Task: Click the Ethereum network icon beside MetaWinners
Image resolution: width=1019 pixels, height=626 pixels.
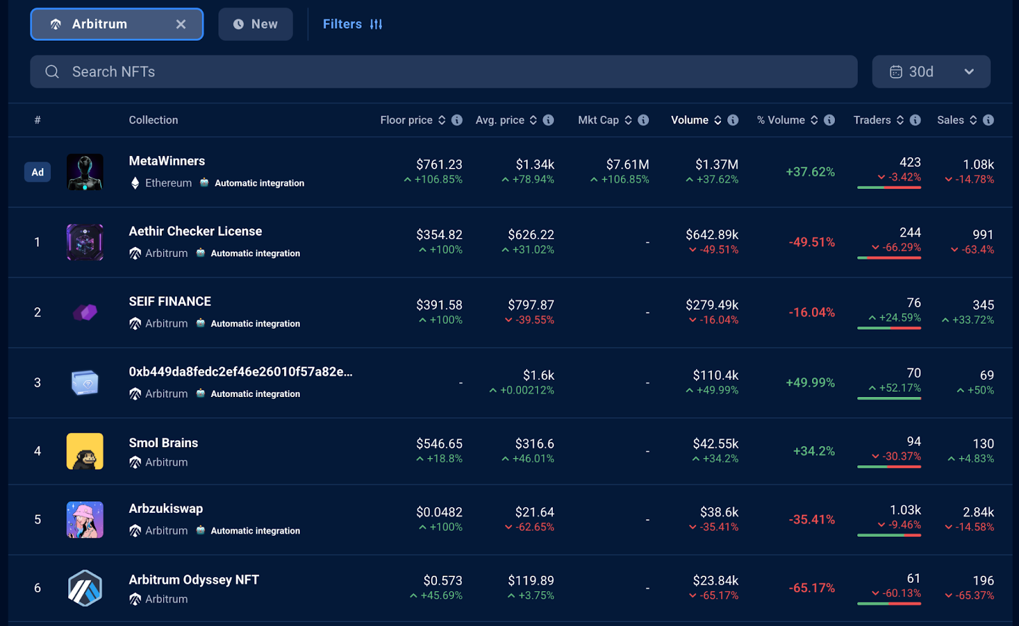Action: point(134,183)
